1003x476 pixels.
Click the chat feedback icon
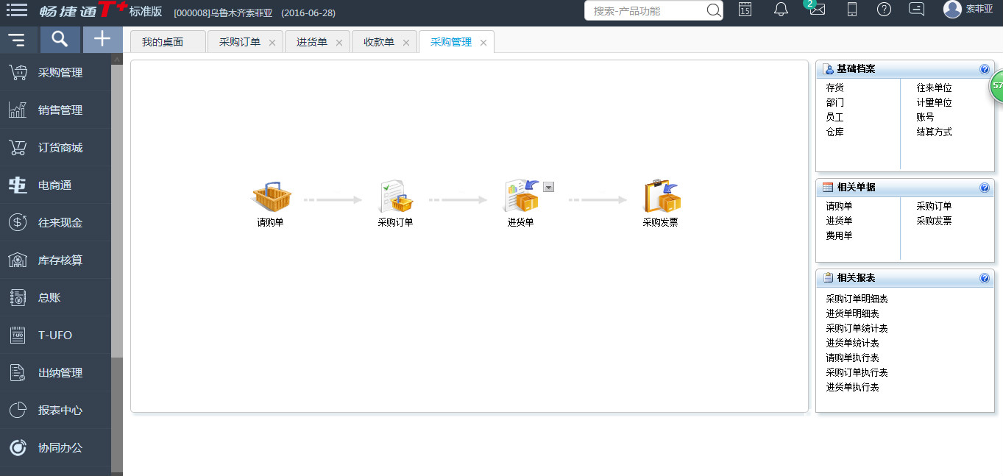pos(917,10)
